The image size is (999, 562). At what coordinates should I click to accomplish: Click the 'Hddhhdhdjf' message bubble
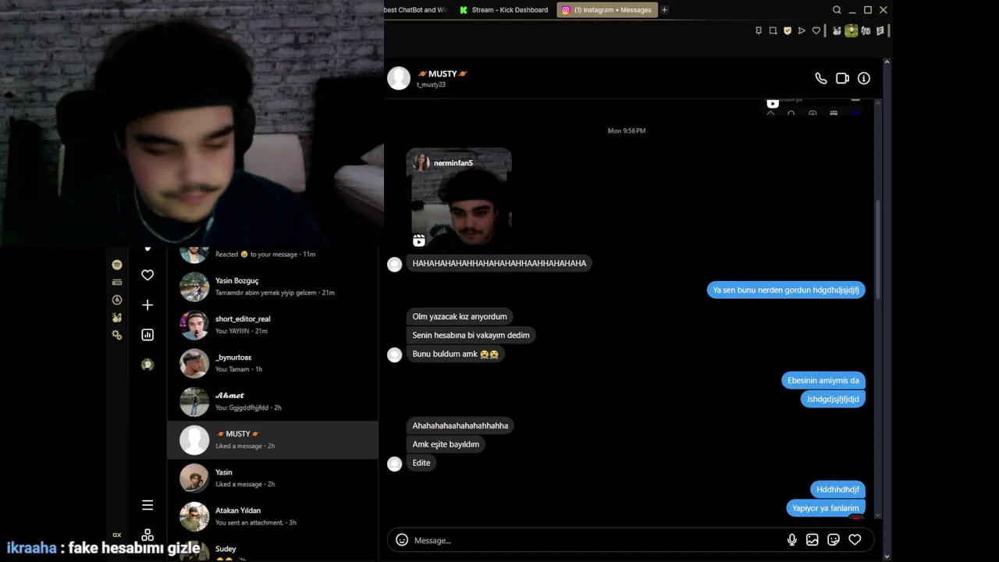(837, 489)
